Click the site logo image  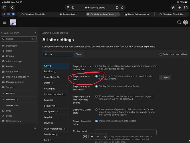tap(13, 22)
